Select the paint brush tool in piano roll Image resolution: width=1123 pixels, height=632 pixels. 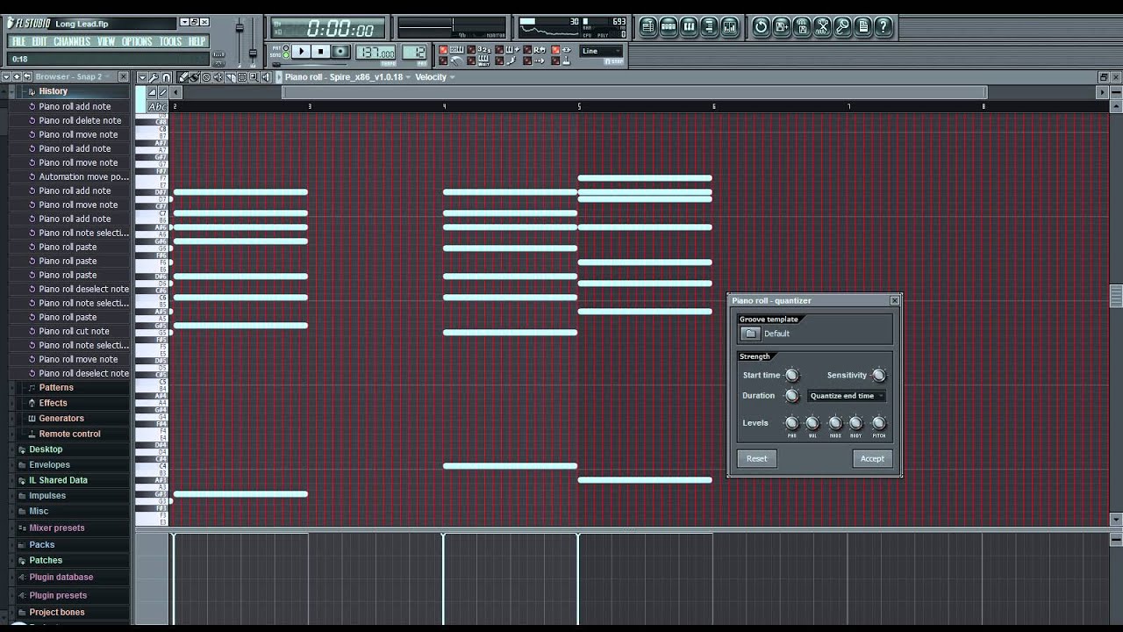coord(195,77)
